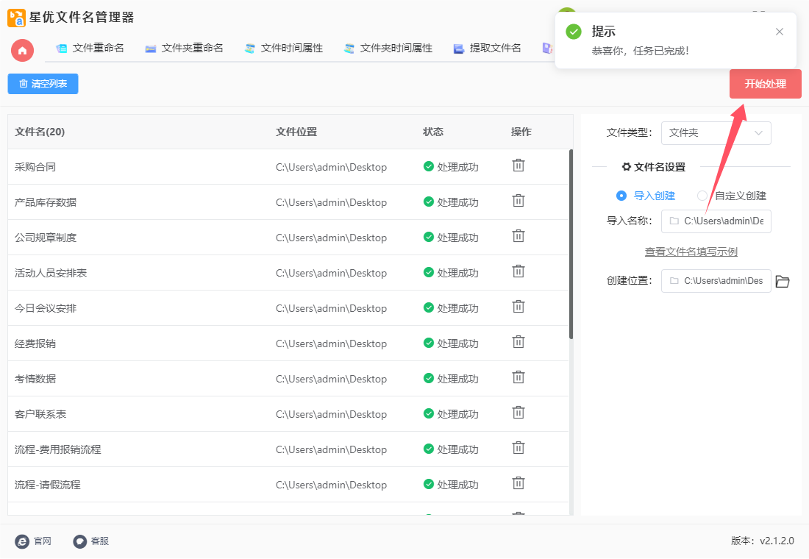Go to the 提取文件名 tab
The width and height of the screenshot is (809, 559).
[x=487, y=48]
